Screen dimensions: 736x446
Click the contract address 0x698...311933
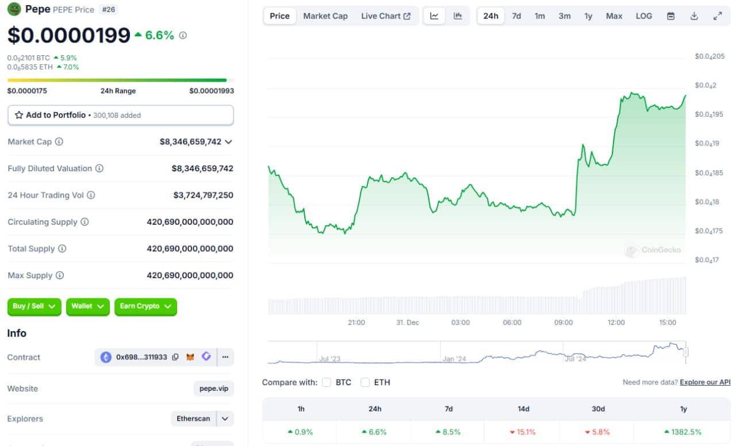tap(141, 357)
